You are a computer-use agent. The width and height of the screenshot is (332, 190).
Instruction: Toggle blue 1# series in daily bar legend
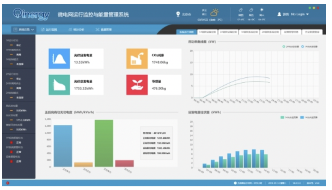(309, 117)
